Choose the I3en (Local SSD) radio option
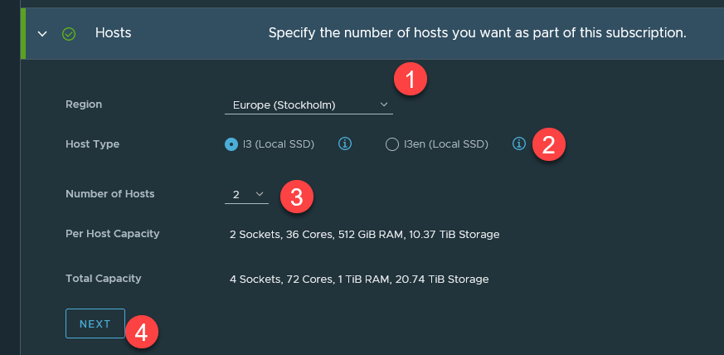Image resolution: width=724 pixels, height=355 pixels. click(393, 144)
